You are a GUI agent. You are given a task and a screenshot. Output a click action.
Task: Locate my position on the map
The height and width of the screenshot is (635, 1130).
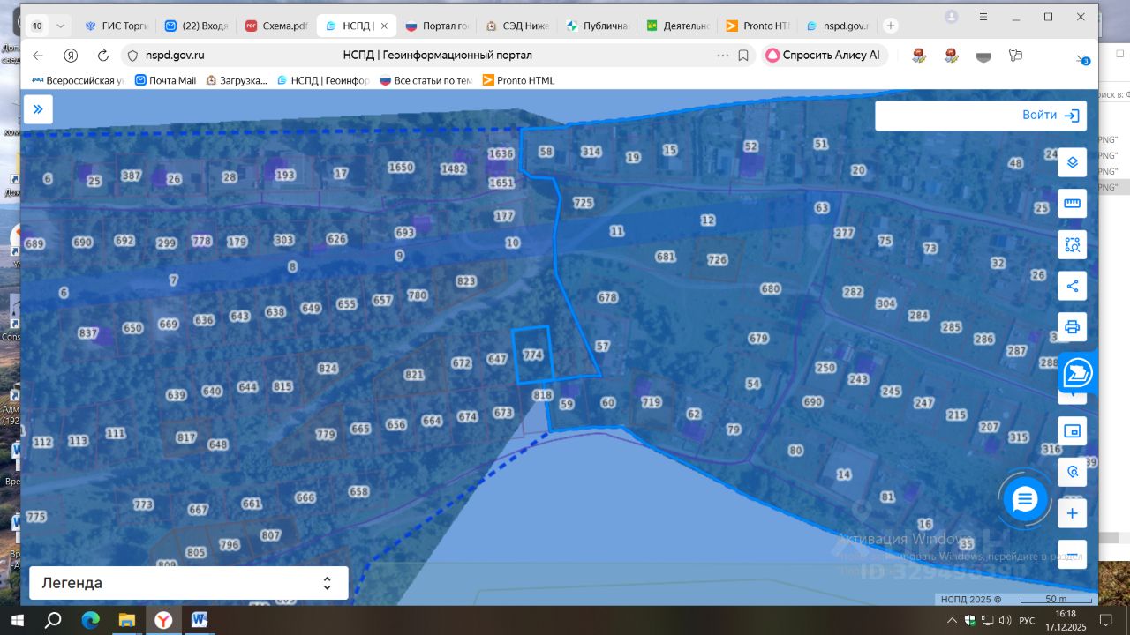1073,472
